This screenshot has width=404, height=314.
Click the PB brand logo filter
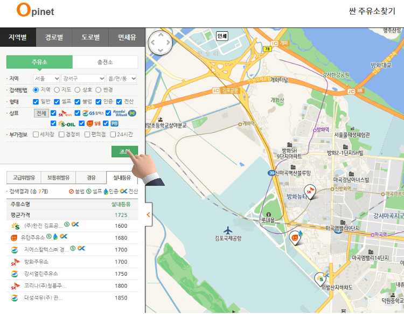114,123
